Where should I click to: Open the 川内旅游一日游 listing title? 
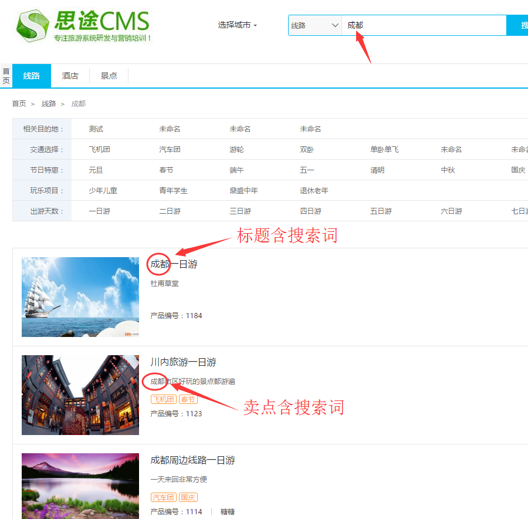(x=183, y=362)
